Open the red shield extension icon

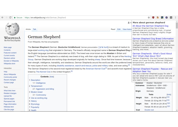tap(153, 17)
